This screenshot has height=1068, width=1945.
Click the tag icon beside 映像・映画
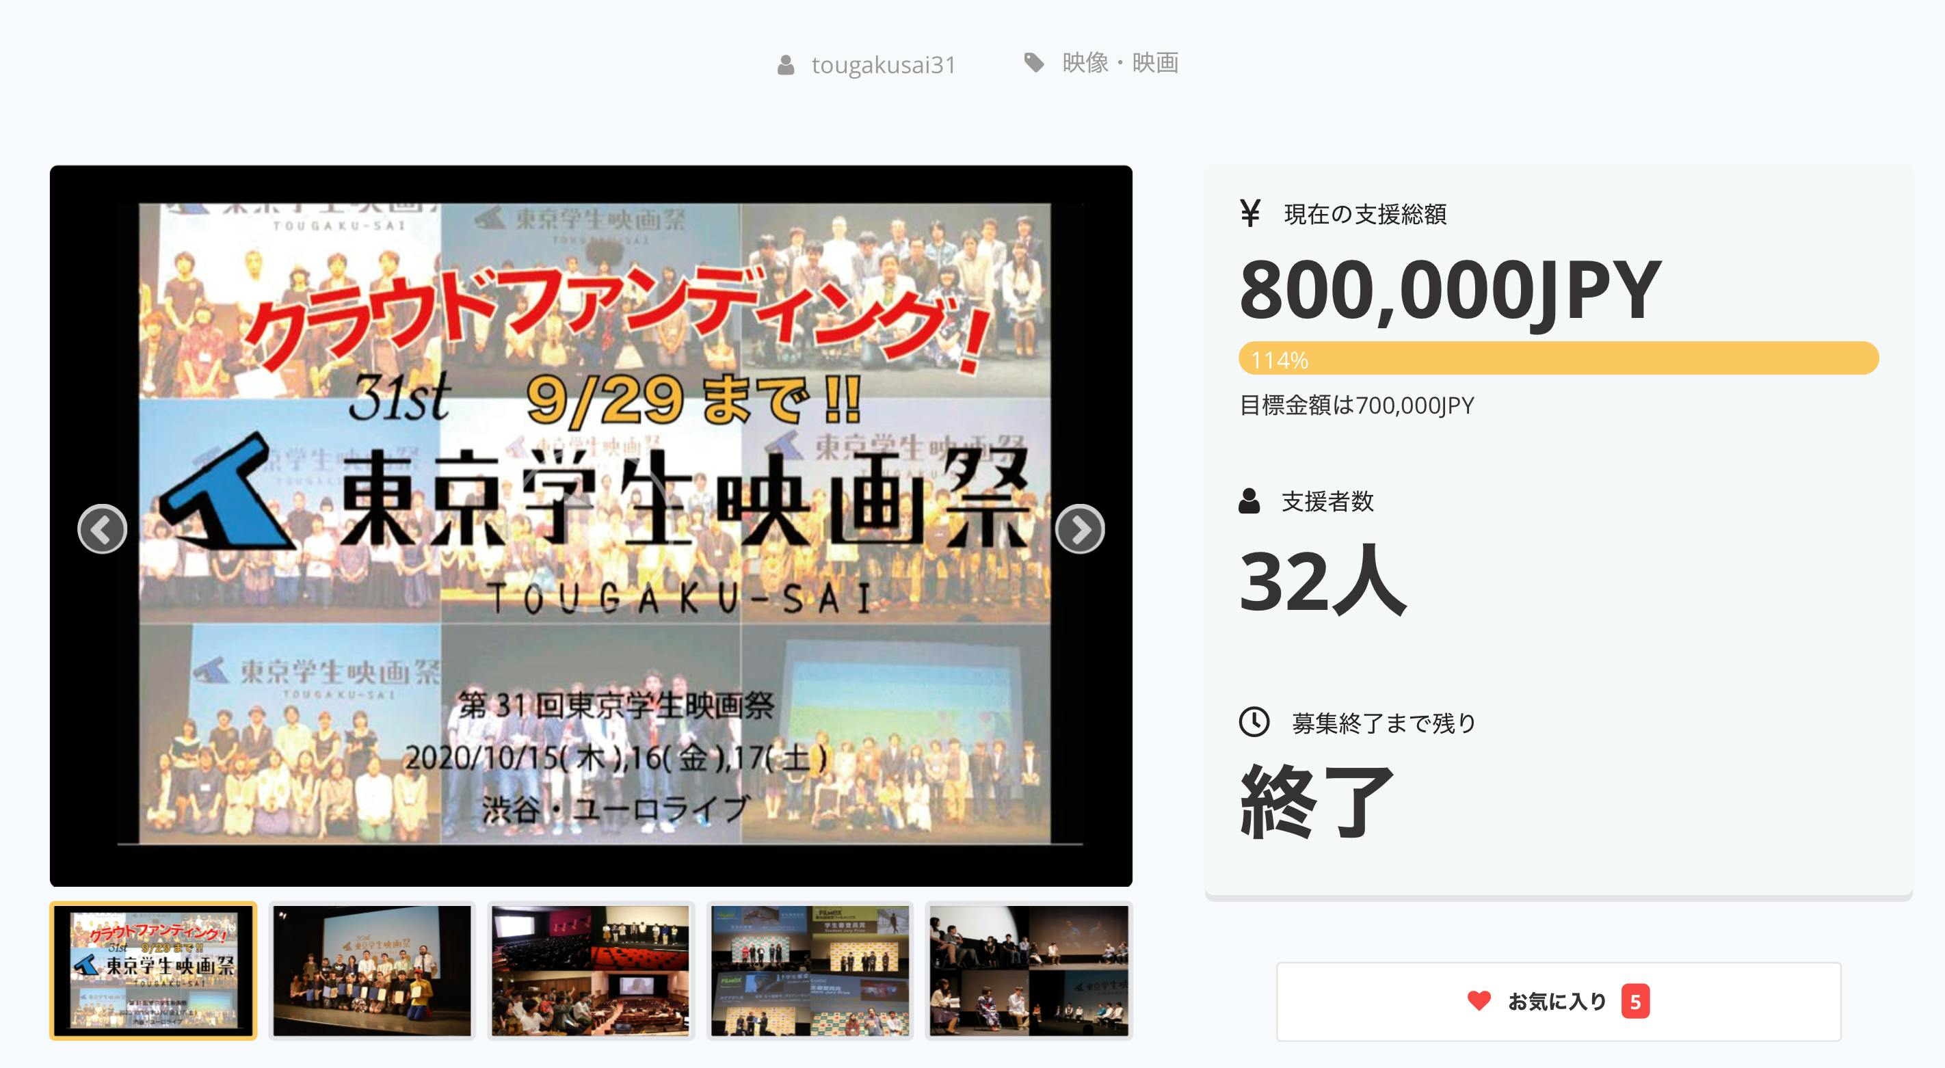[1035, 63]
